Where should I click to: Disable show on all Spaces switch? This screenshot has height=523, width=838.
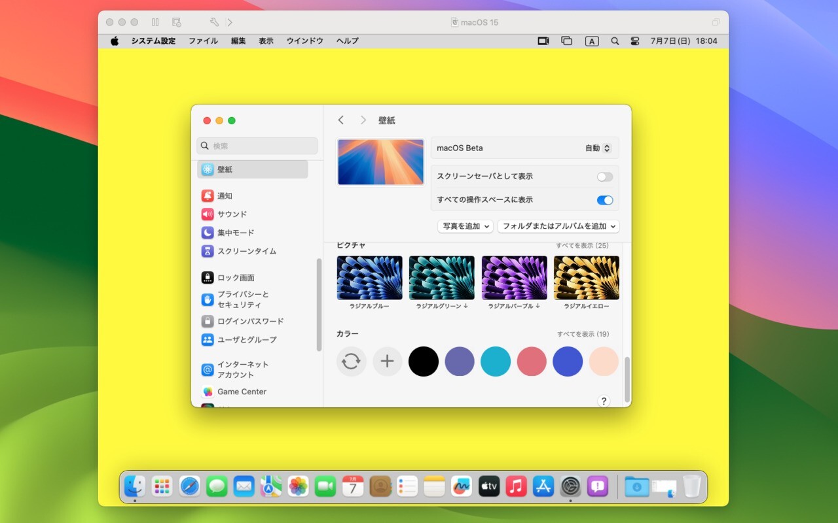(x=605, y=200)
